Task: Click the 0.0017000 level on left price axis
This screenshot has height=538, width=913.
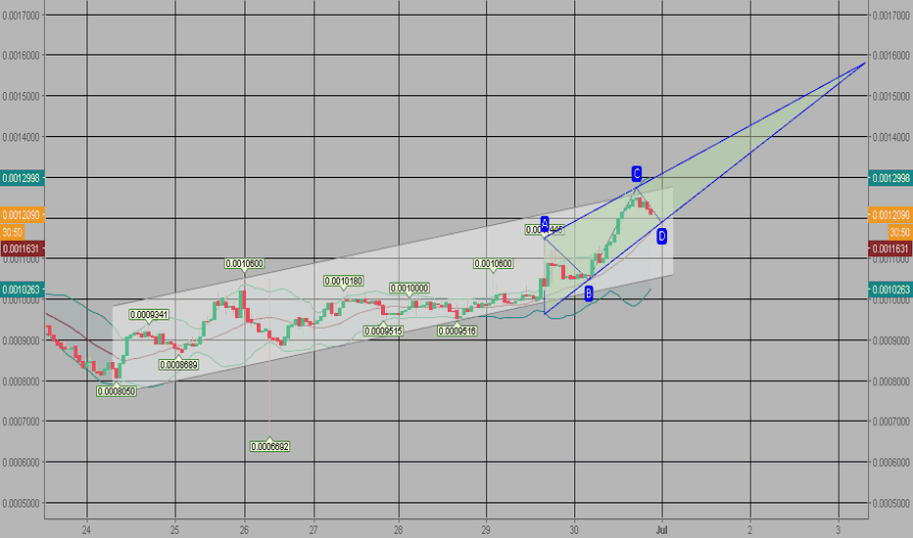Action: 21,16
